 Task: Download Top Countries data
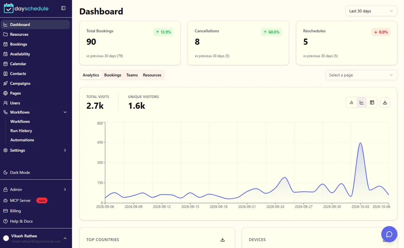(x=223, y=240)
